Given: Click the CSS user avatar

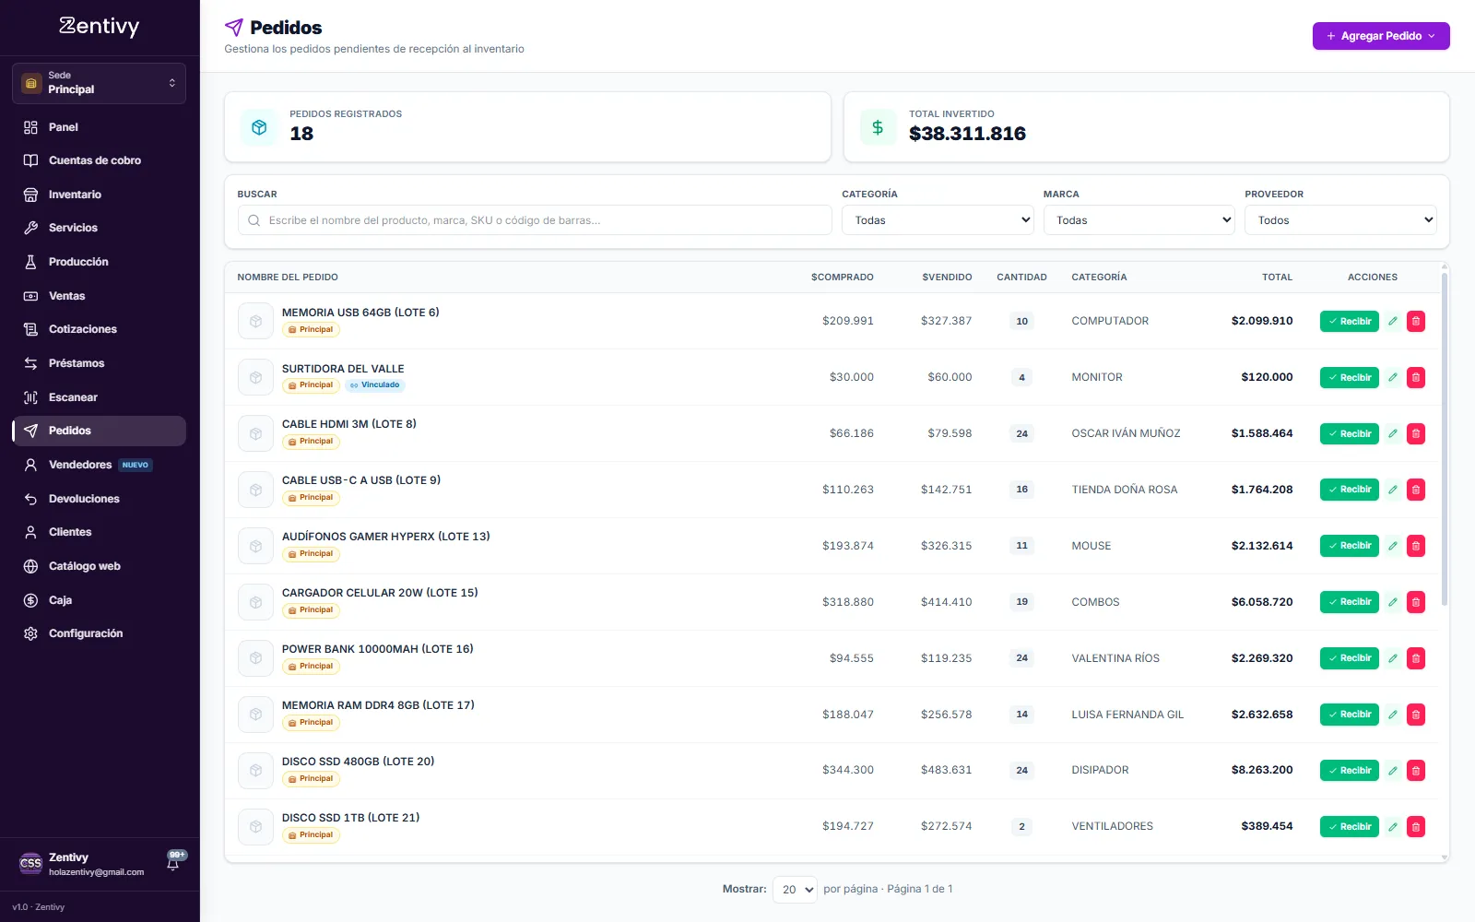Looking at the screenshot, I should coord(30,864).
